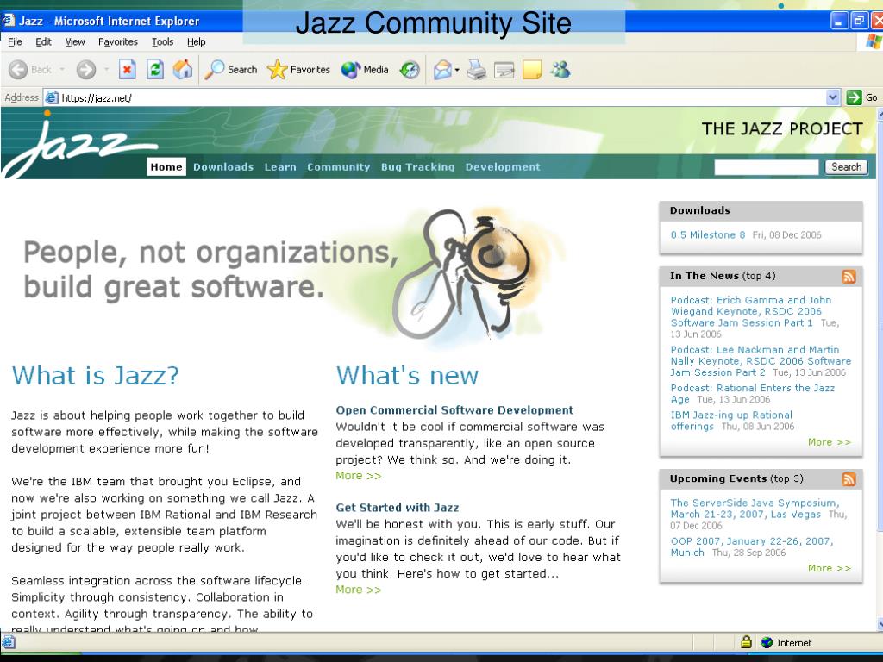
Task: Click the green Go arrow button
Action: [x=854, y=97]
